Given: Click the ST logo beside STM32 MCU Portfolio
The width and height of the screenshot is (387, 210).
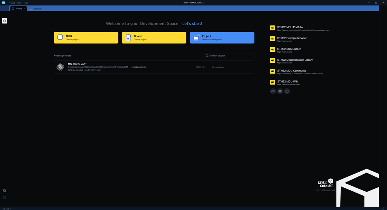Looking at the screenshot, I should click(x=272, y=28).
